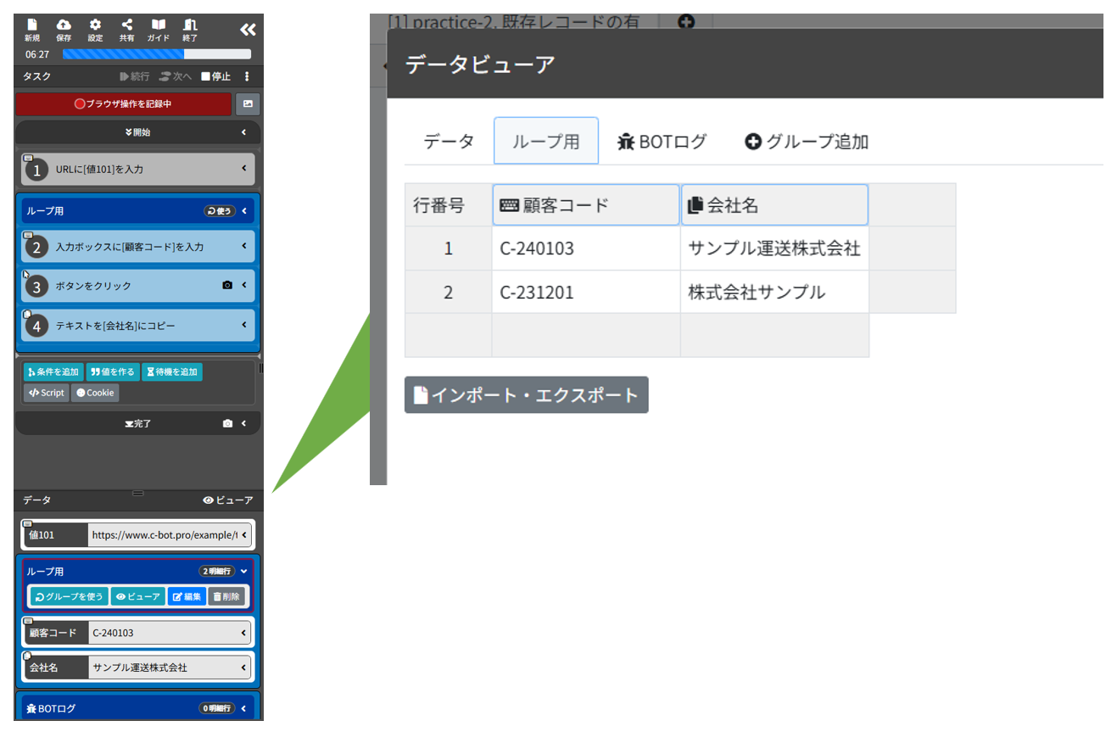Open the task three-dot menu
The width and height of the screenshot is (1117, 732).
tap(248, 76)
